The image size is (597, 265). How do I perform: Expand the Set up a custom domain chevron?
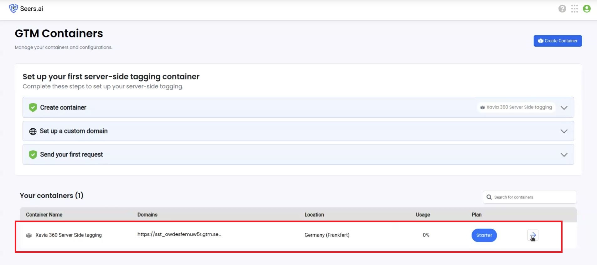point(564,131)
